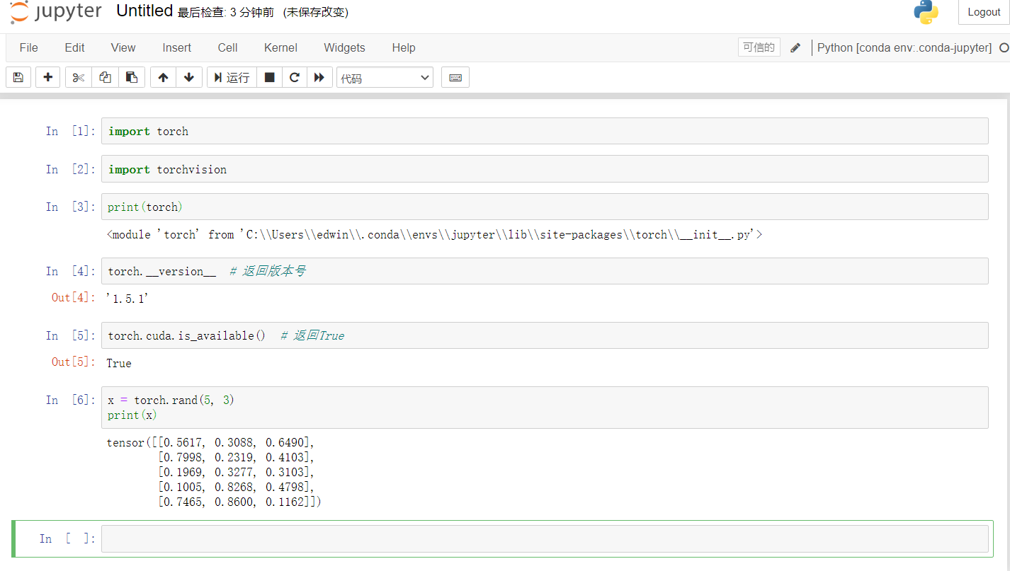Click the torch module path output text
The height and width of the screenshot is (571, 1010).
point(434,234)
